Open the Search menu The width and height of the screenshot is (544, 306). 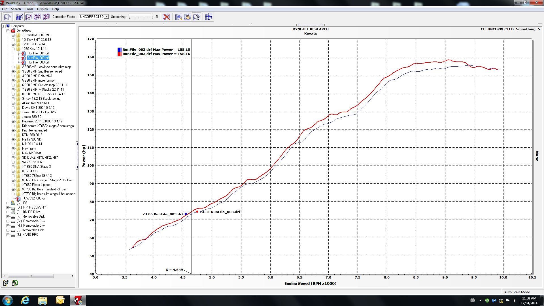pyautogui.click(x=16, y=9)
